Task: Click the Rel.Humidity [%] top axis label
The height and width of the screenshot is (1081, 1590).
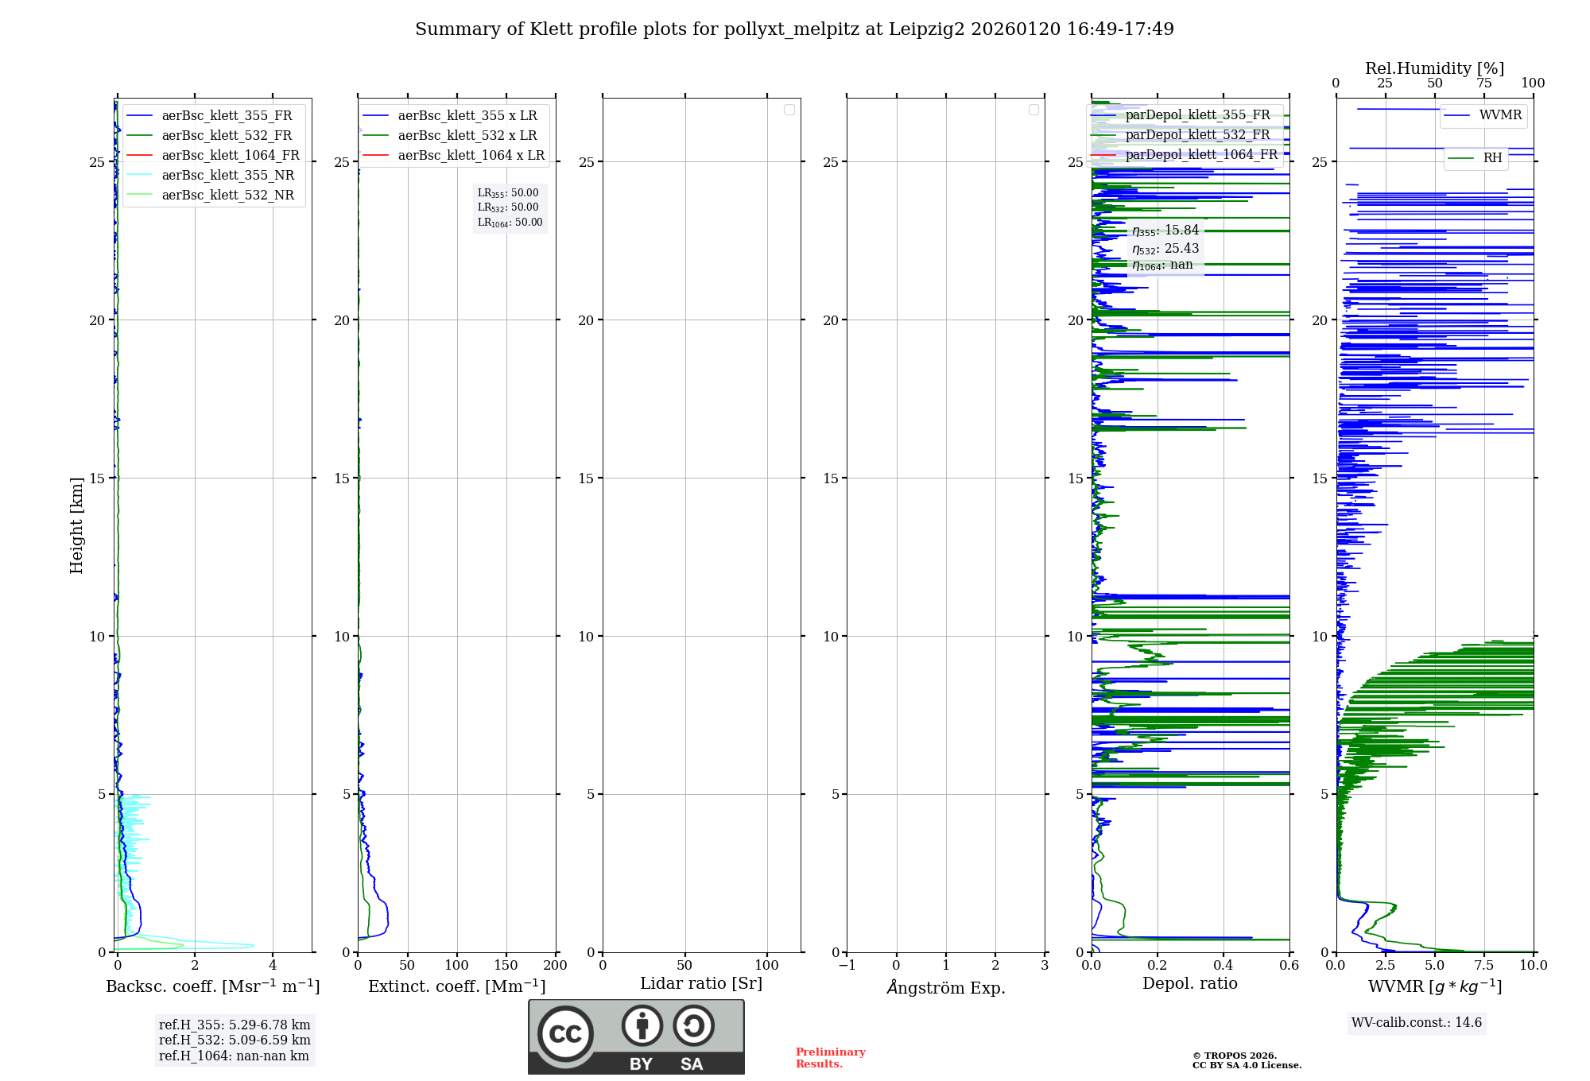Action: tap(1434, 68)
